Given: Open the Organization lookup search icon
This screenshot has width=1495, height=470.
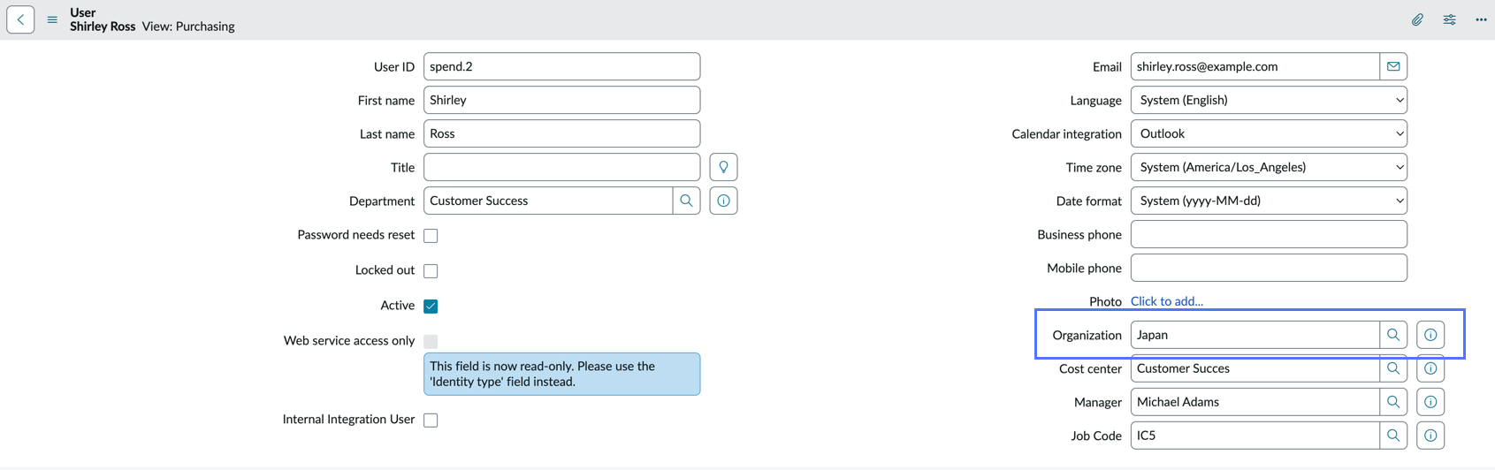Looking at the screenshot, I should [x=1393, y=335].
